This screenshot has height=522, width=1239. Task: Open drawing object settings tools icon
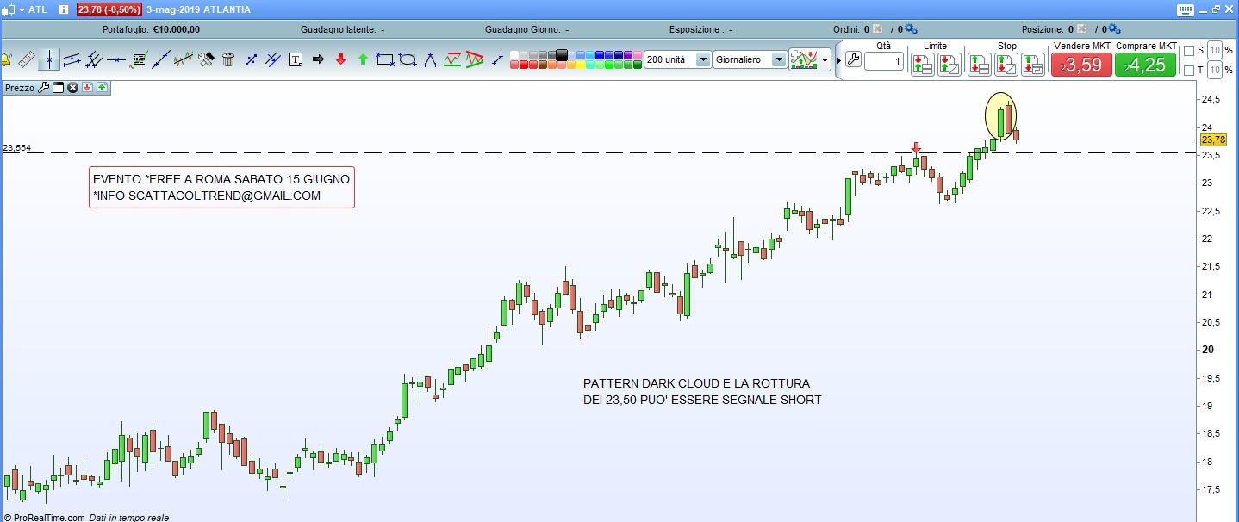(206, 59)
